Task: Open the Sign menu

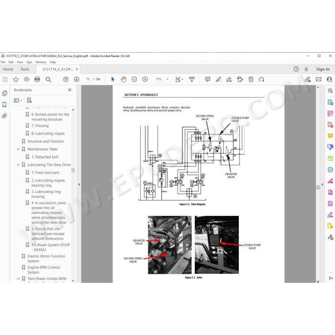Action: coord(29,62)
